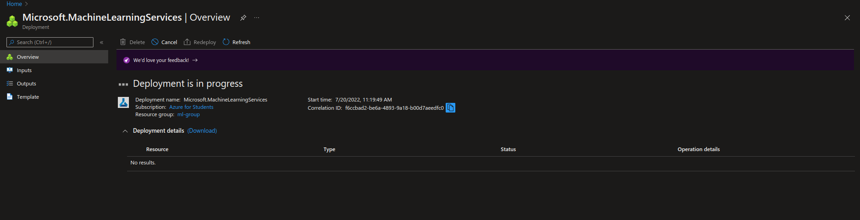Screen dimensions: 860x220
Task: Click the Refresh circular arrow icon
Action: [226, 42]
